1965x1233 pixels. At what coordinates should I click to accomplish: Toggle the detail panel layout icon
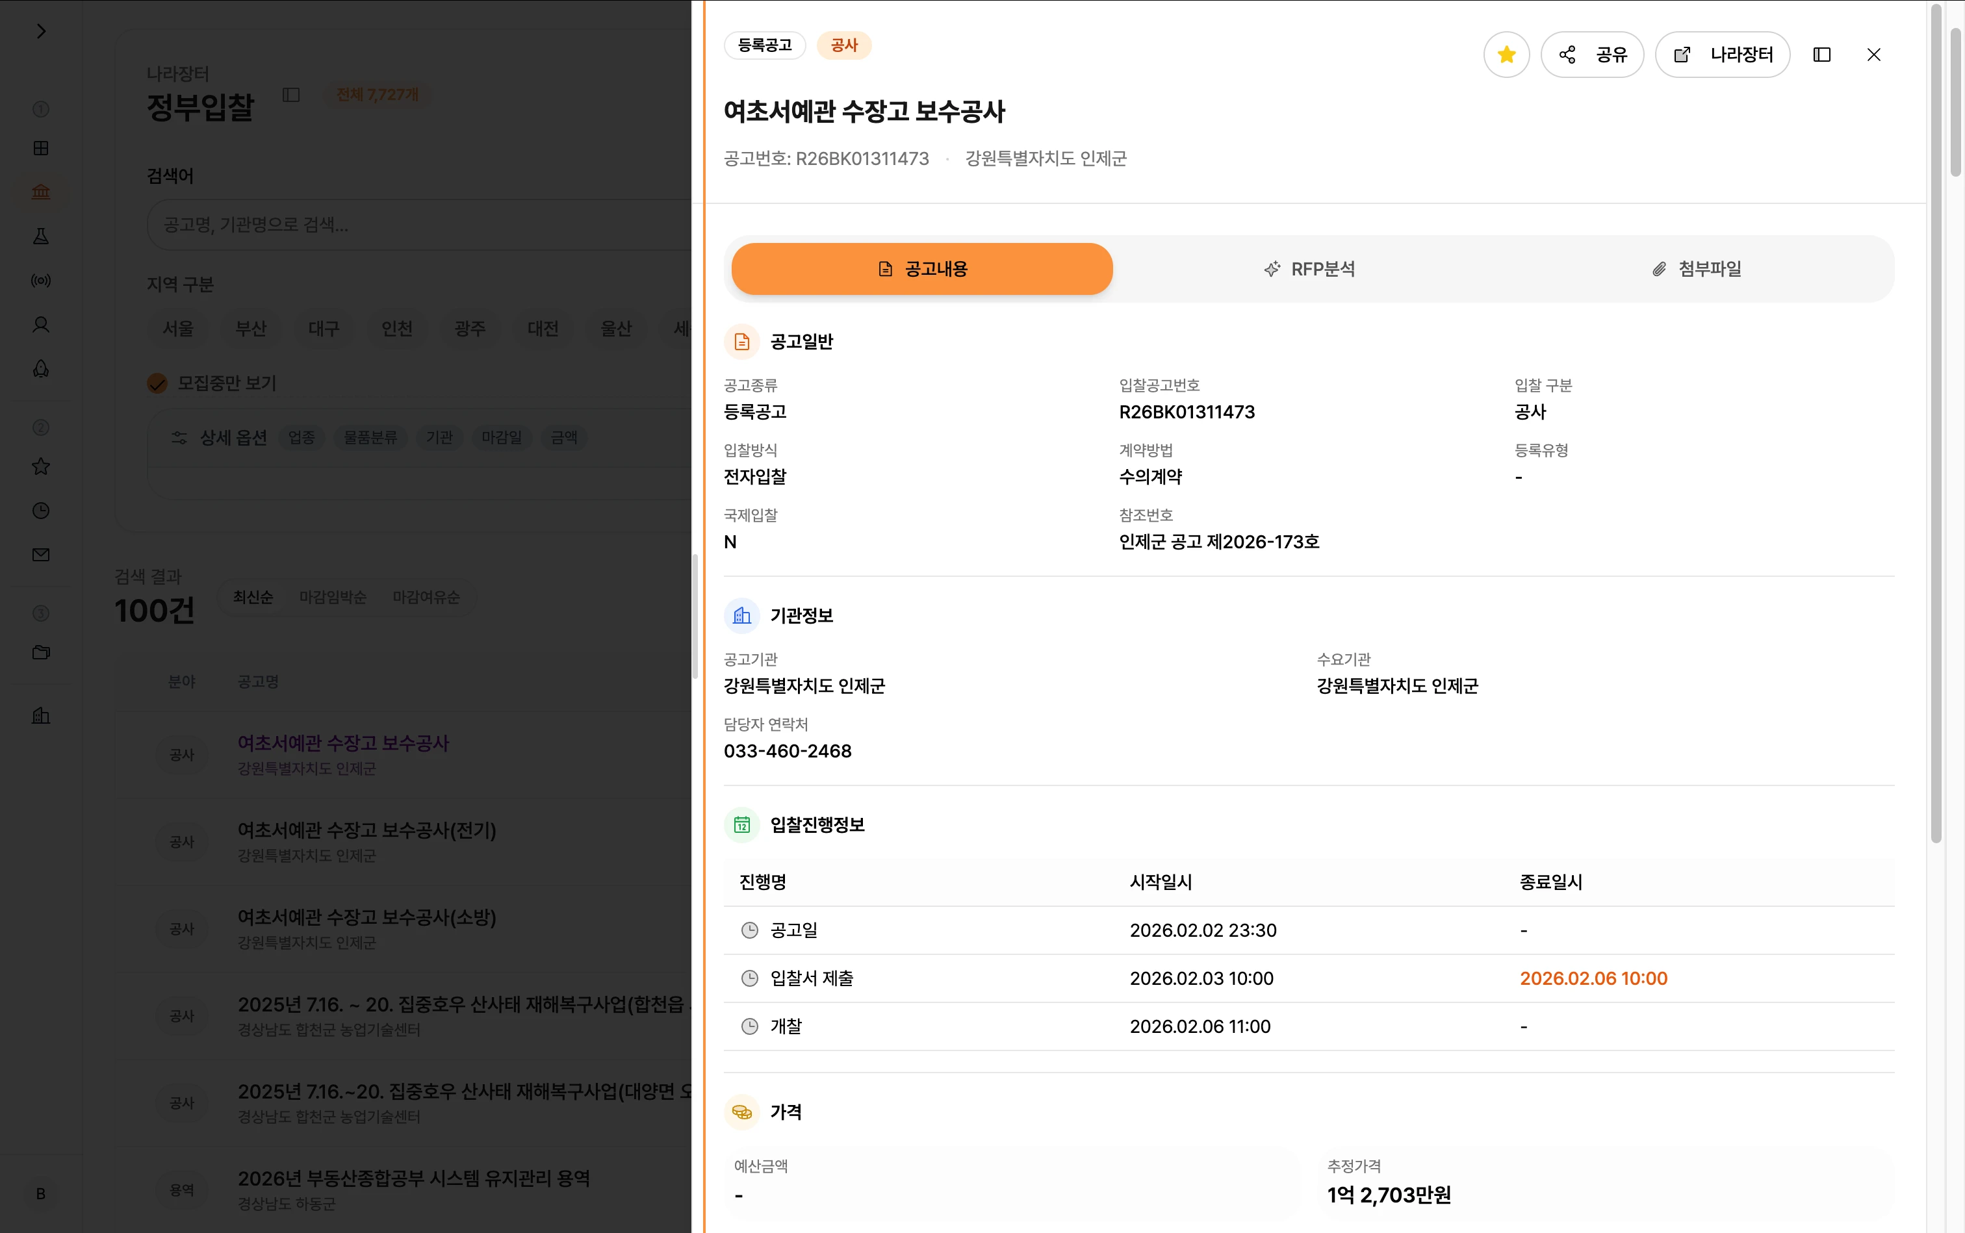1821,55
